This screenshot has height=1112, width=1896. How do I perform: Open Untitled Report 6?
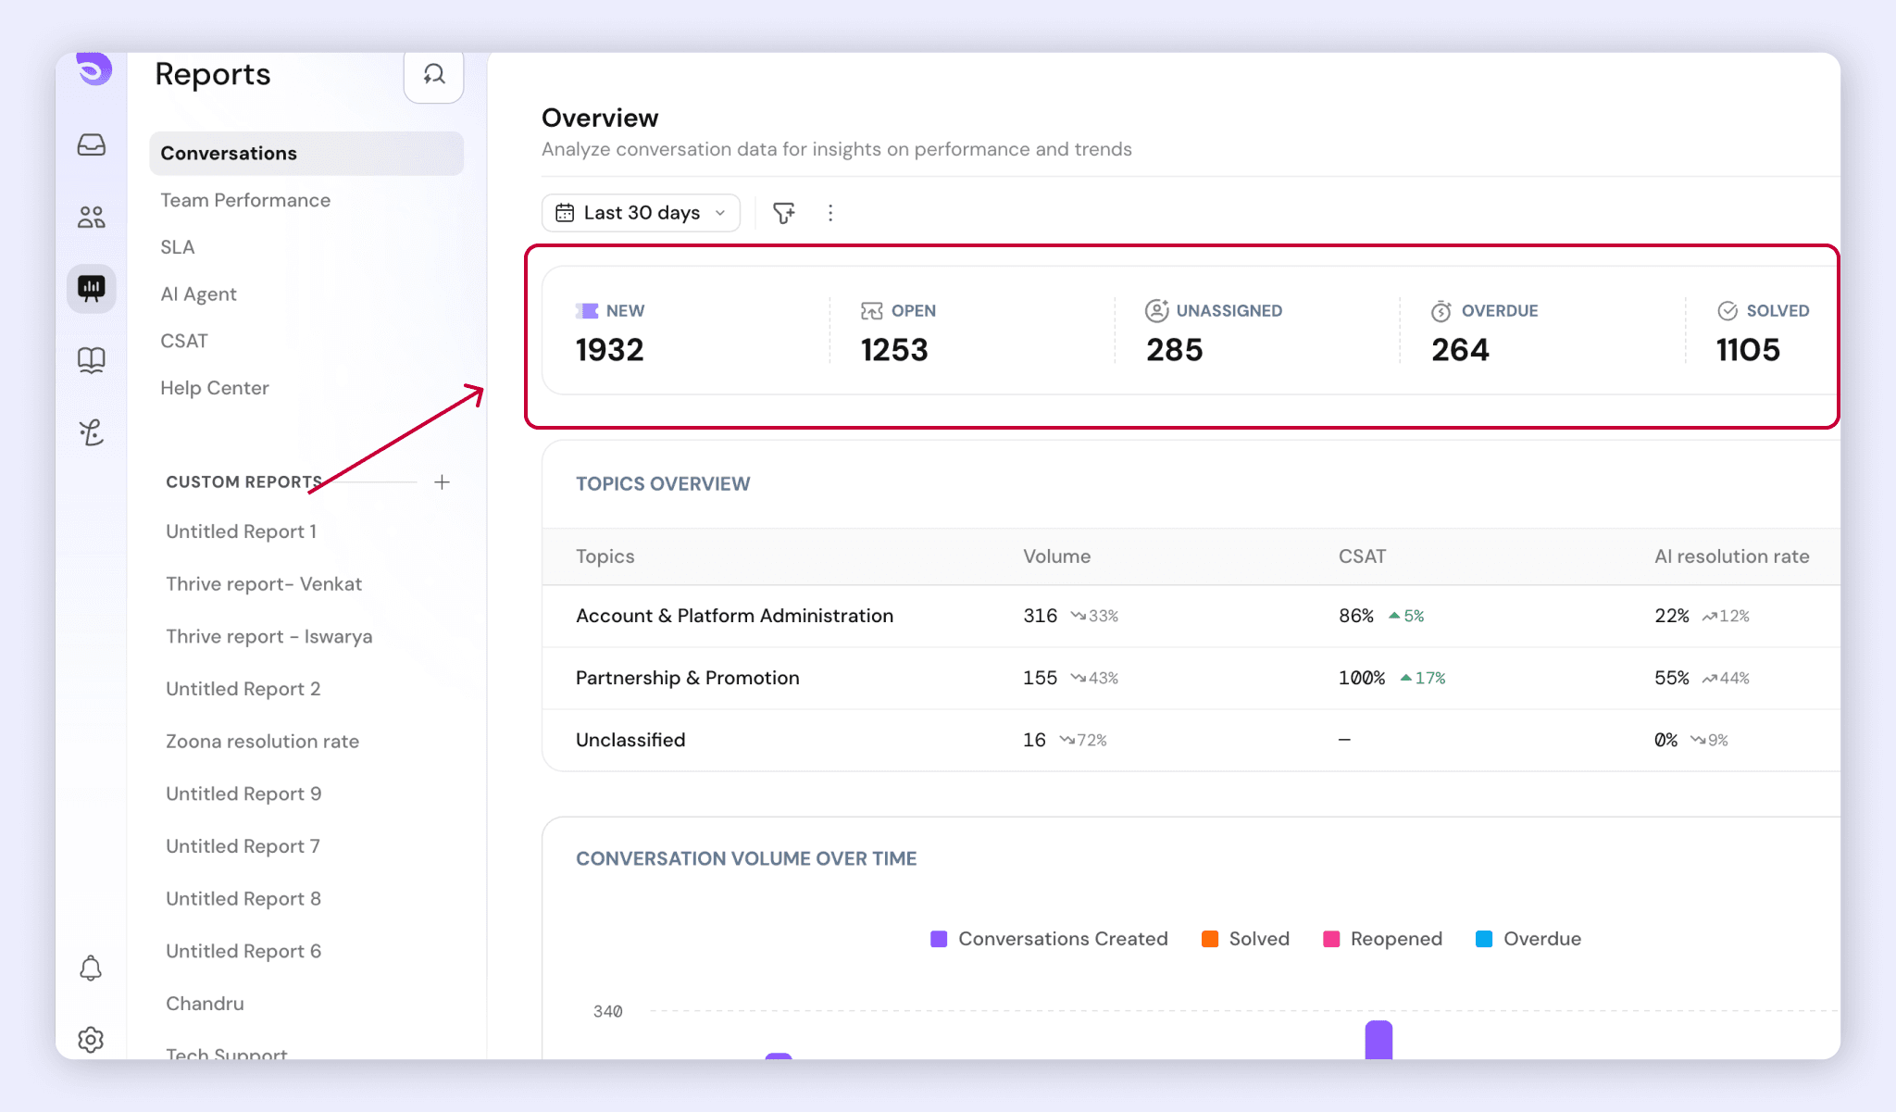243,952
